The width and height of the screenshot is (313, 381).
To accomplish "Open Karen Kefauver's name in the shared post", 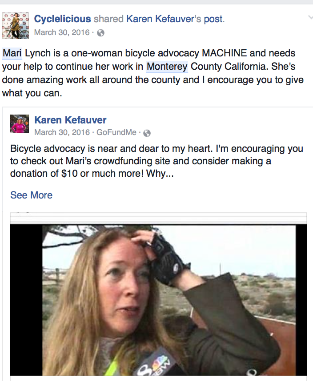I will [x=70, y=120].
